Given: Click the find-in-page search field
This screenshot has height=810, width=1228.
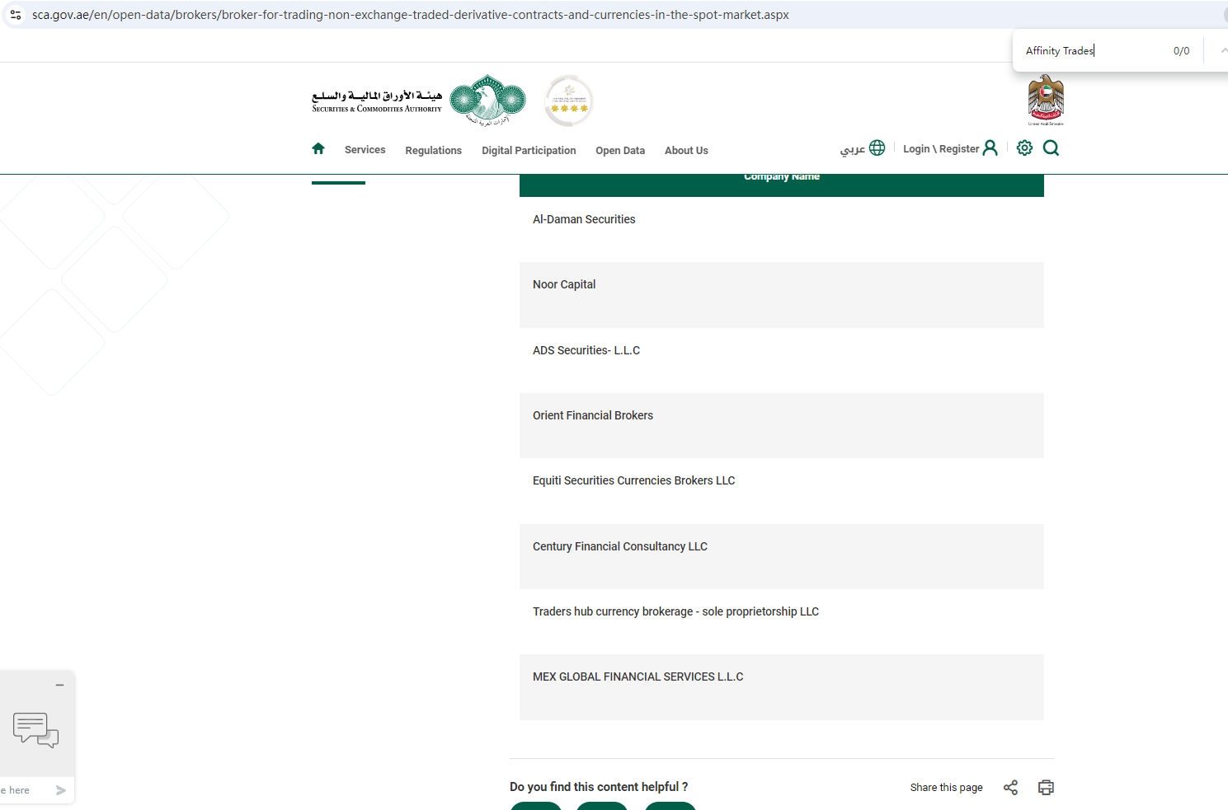Looking at the screenshot, I should (1093, 50).
